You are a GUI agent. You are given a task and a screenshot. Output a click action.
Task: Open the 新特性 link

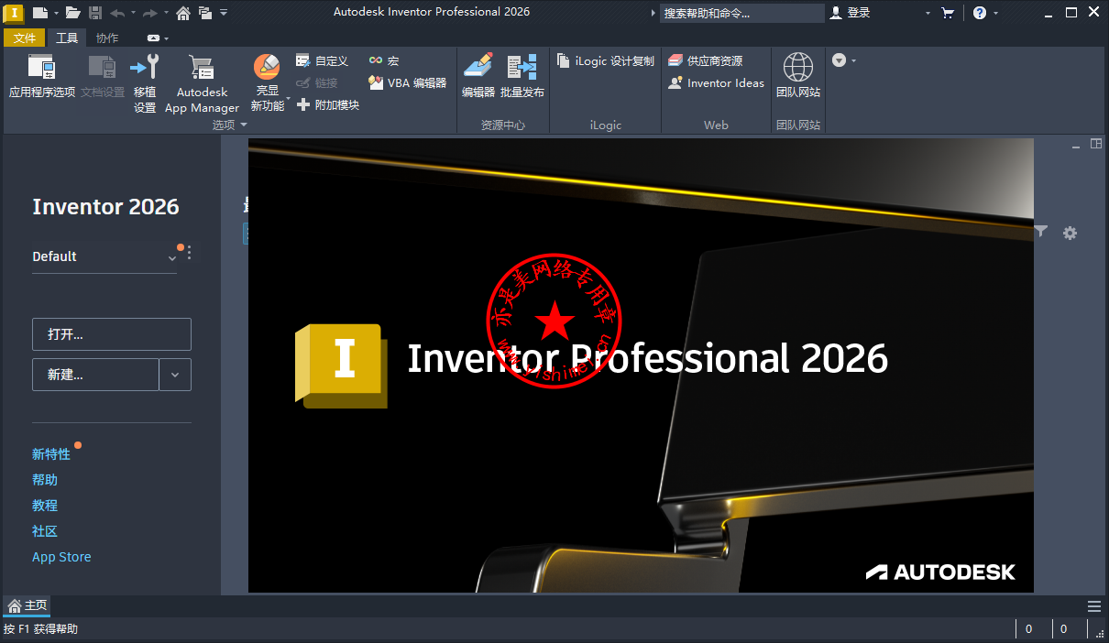point(51,454)
